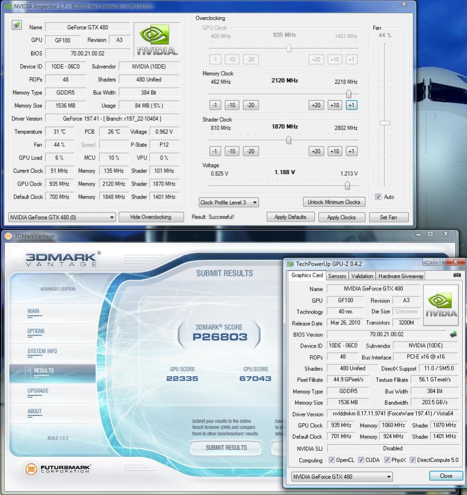Viewport: 467px width, 495px height.
Task: Click Shader Clock -1 button
Action: 215,151
